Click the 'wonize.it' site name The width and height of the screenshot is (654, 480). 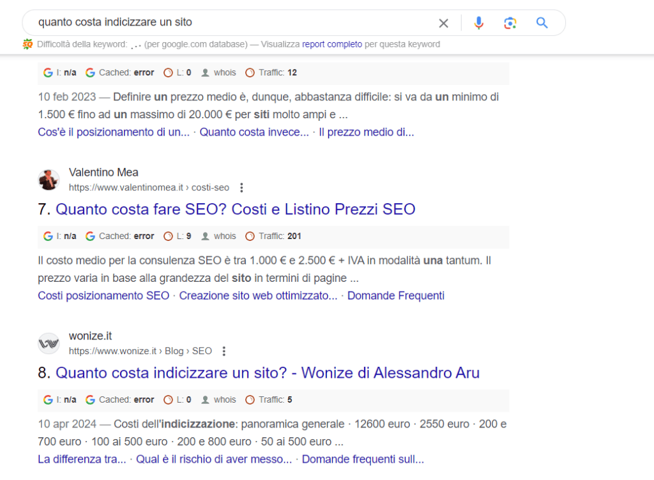90,336
